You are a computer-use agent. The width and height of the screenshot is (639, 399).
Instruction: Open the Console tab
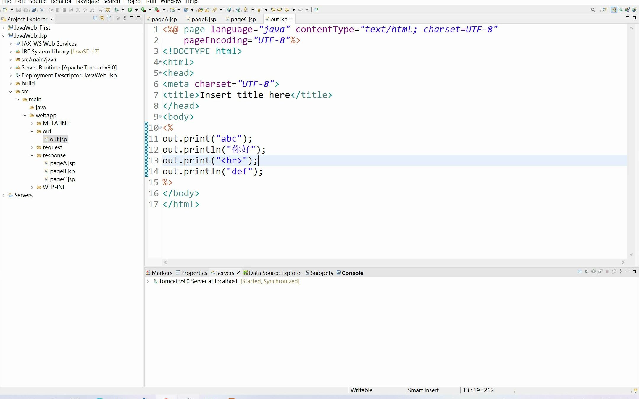352,273
